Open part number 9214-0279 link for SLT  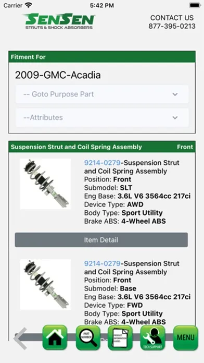coord(103,163)
